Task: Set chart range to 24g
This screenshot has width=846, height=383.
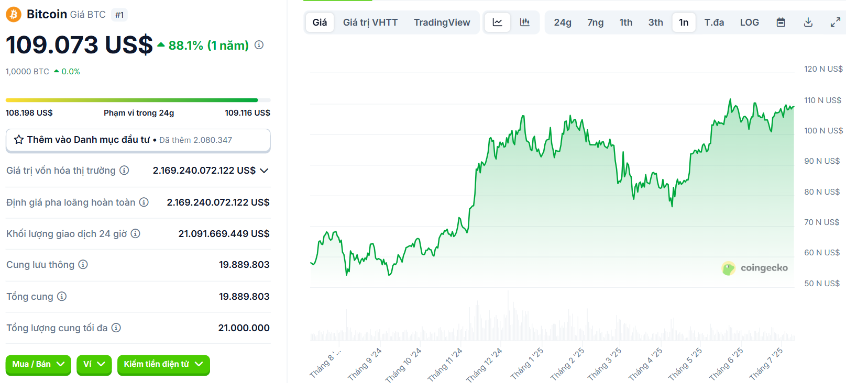Action: 563,22
